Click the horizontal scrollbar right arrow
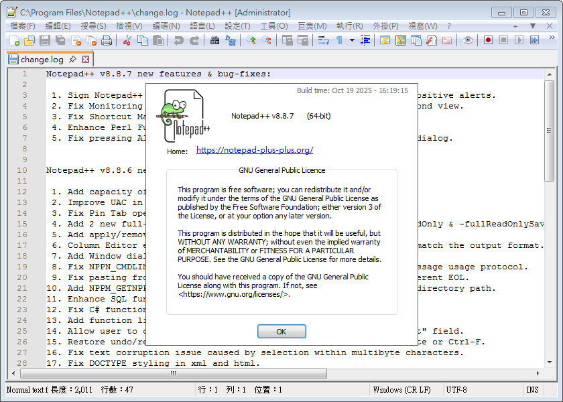Screen dimensions: 563x402 [538, 373]
